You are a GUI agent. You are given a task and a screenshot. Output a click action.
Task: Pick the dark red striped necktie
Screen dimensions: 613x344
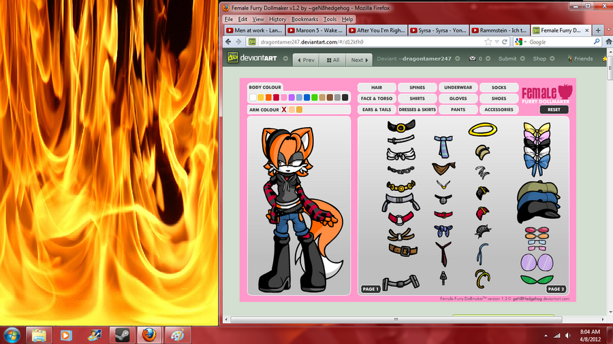443,254
